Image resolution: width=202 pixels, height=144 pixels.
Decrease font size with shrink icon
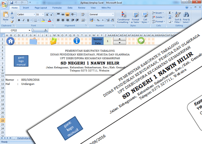point(51,15)
